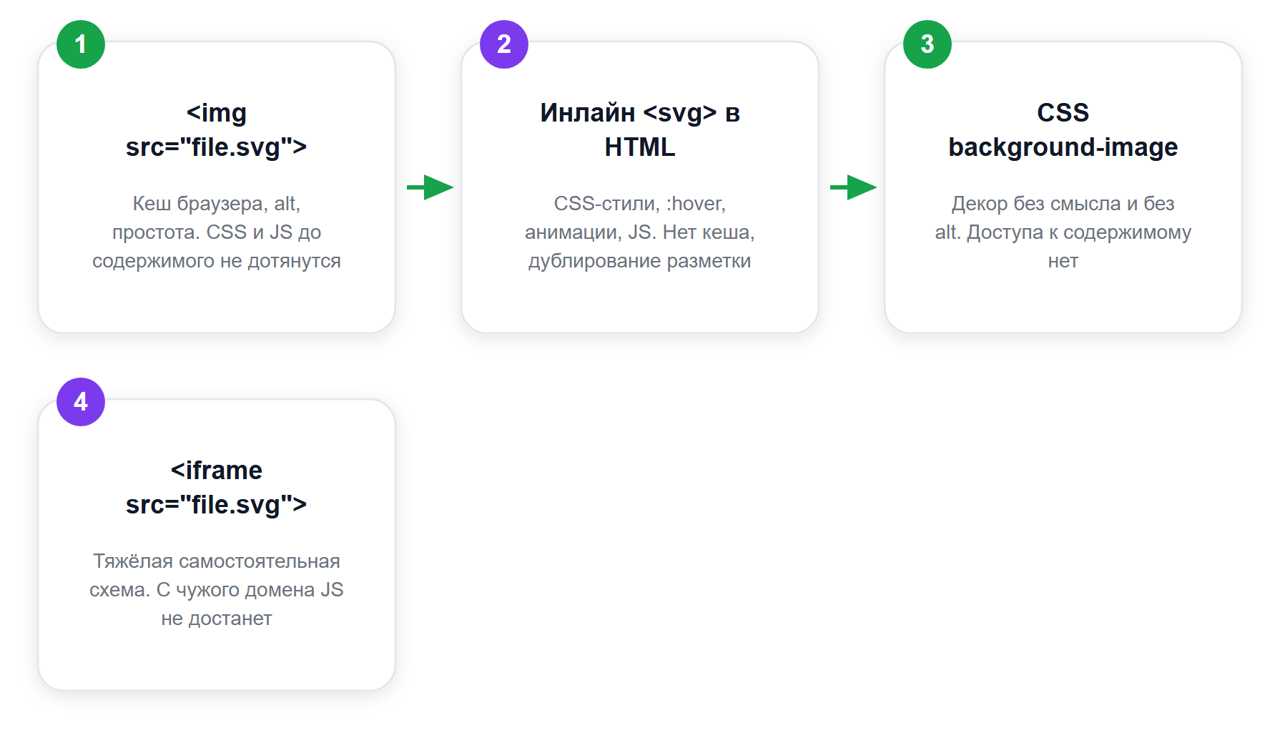Click the purple number 2 badge
Screen dimensions: 1280x733
pyautogui.click(x=504, y=44)
